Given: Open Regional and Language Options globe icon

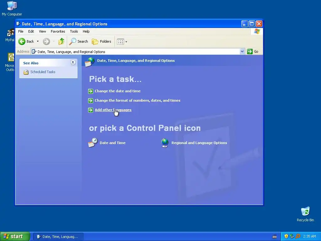Looking at the screenshot, I should tap(165, 143).
